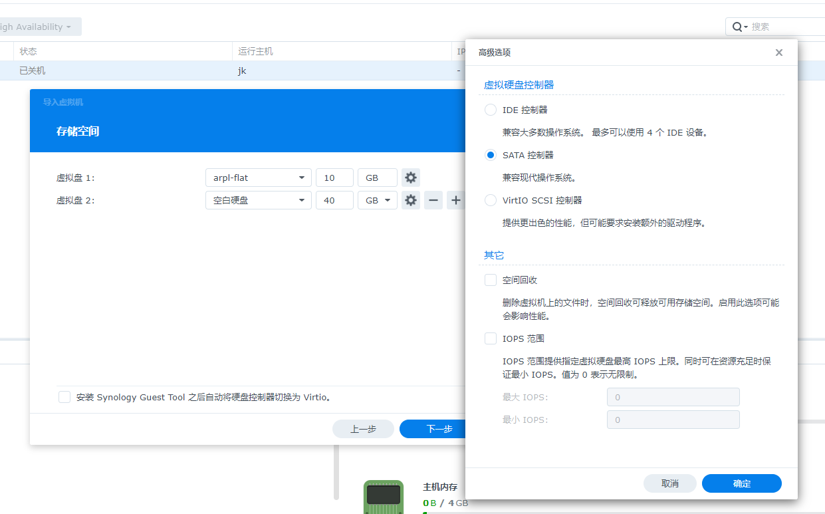Image resolution: width=825 pixels, height=514 pixels.
Task: Click host name jk cell
Action: 242,70
